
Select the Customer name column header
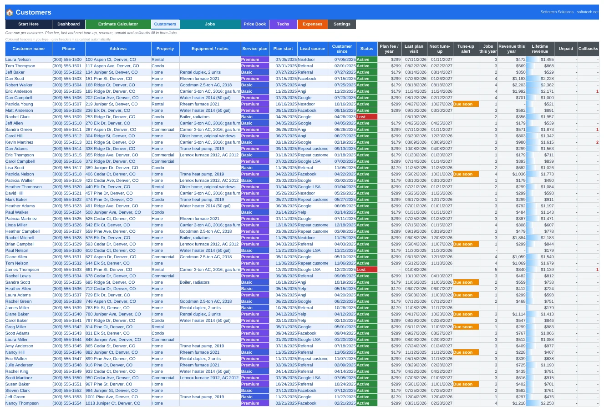29,49
